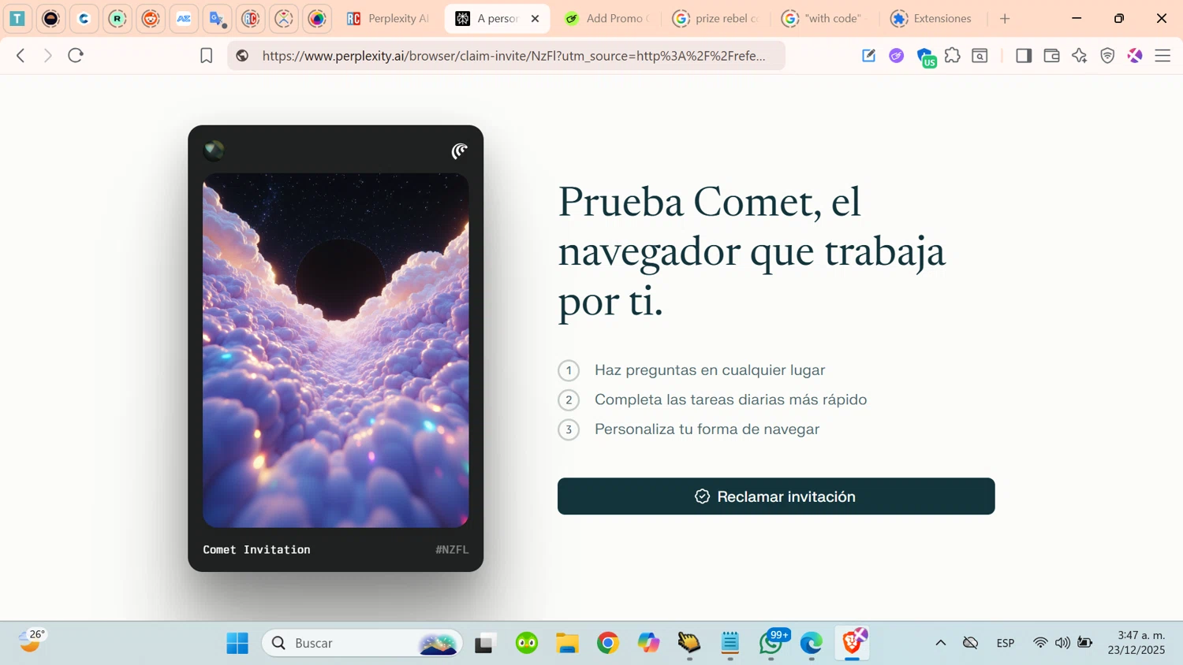This screenshot has width=1183, height=665.
Task: Switch to the "with code" Google tab
Action: 825,19
